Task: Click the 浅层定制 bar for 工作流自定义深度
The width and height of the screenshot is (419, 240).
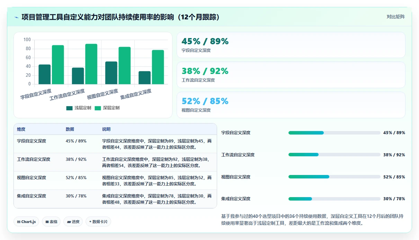Action: click(78, 76)
